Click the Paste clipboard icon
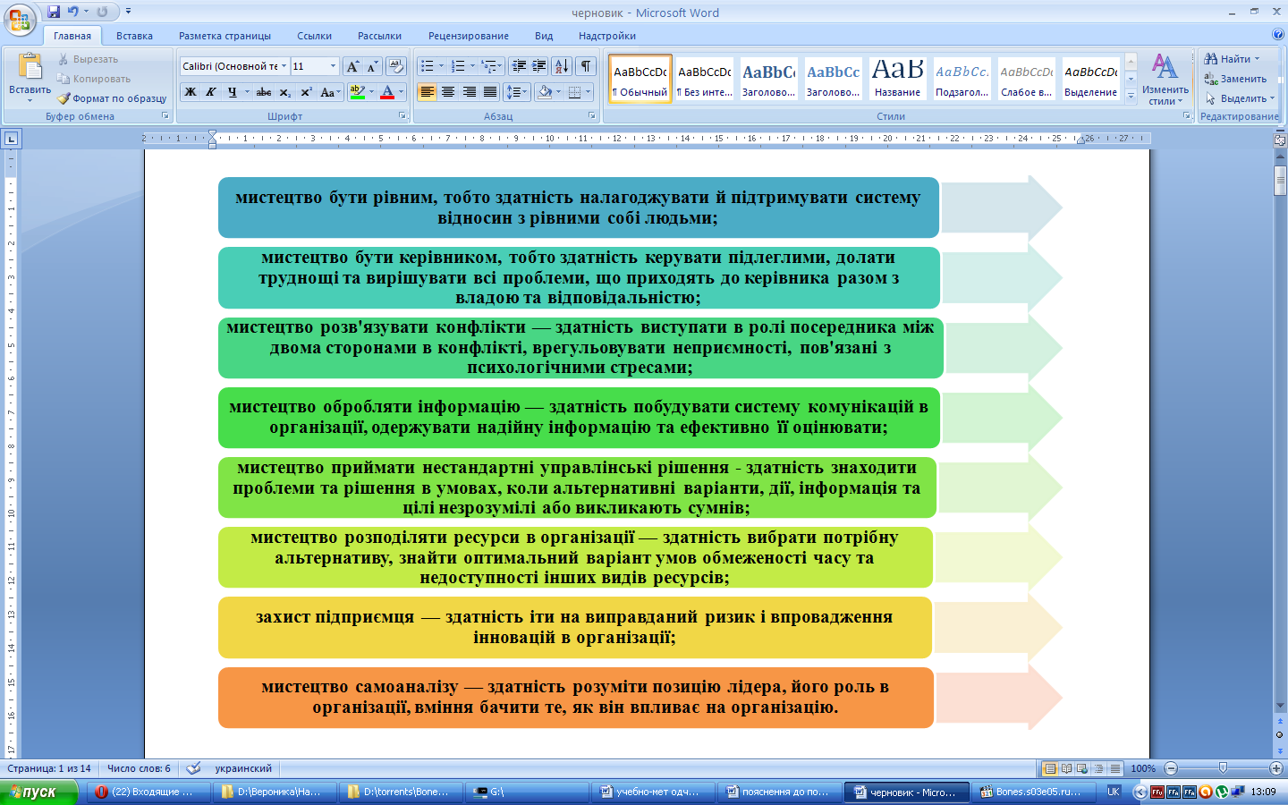The image size is (1288, 805). (x=30, y=67)
